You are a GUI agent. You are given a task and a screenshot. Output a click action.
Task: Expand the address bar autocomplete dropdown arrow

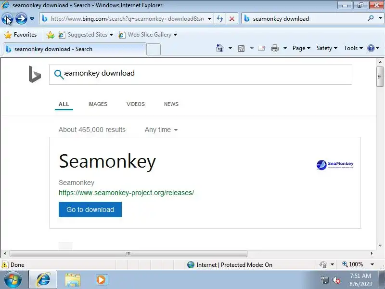point(209,19)
